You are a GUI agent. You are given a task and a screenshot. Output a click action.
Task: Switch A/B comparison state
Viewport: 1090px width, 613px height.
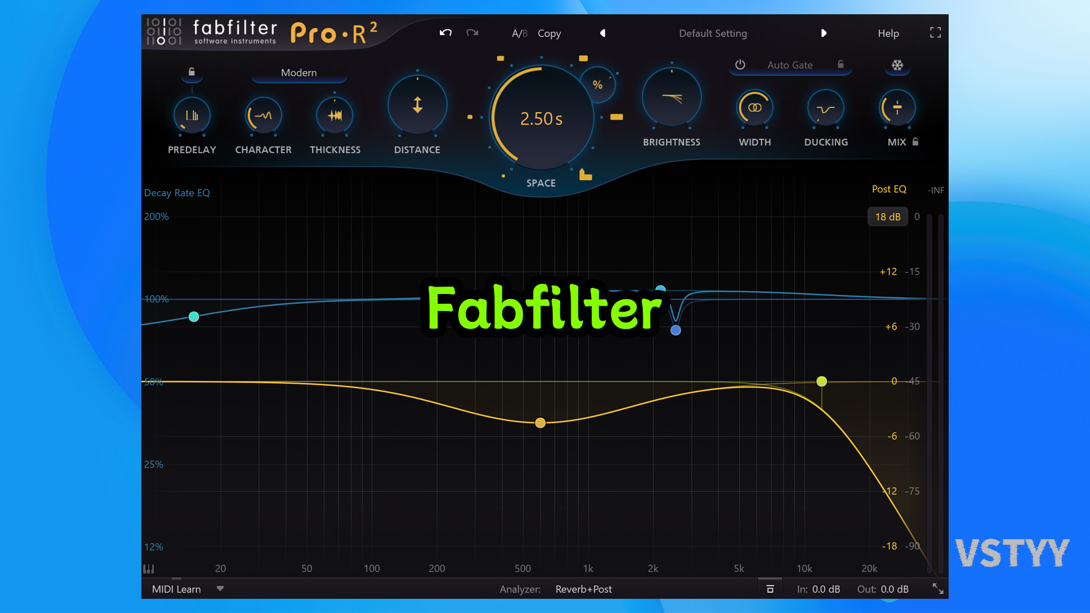(519, 33)
